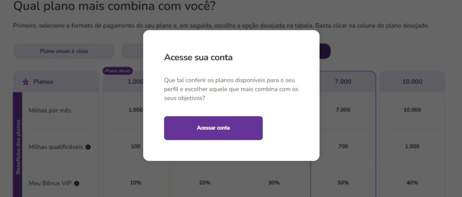Screen dimensions: 462x197
Task: Click the 700 qualifying miles cell
Action: click(x=343, y=146)
